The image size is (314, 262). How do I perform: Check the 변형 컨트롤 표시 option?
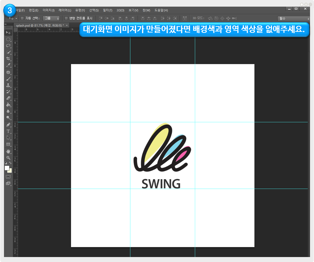66,18
